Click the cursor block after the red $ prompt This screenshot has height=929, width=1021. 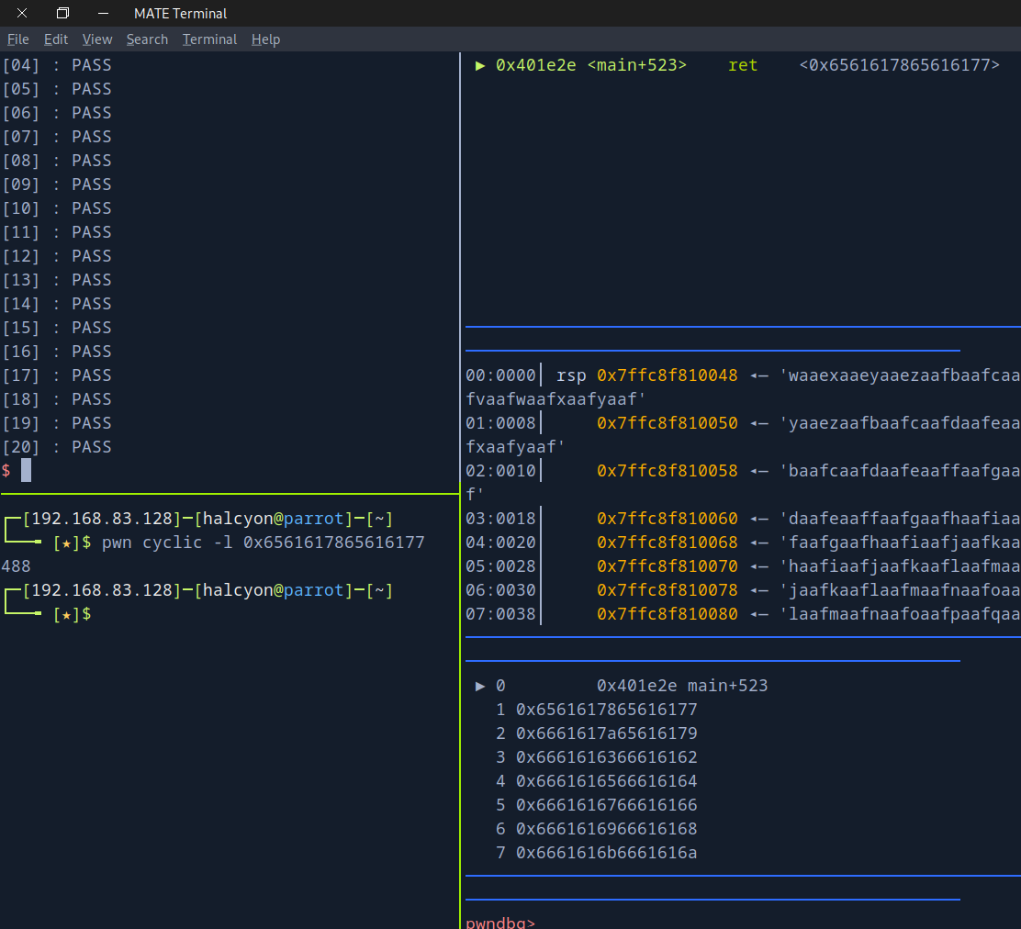(x=27, y=471)
